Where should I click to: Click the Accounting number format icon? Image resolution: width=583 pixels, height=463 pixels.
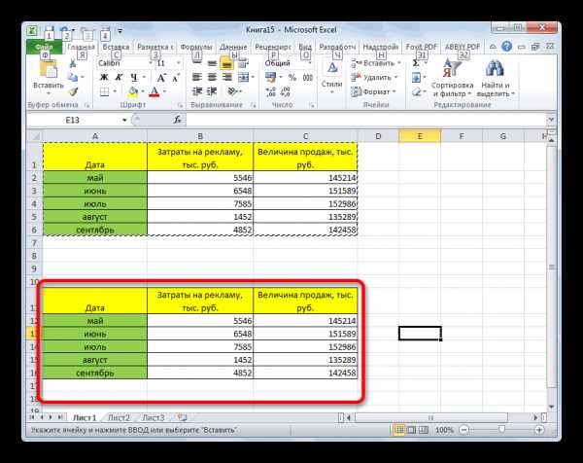coord(270,78)
